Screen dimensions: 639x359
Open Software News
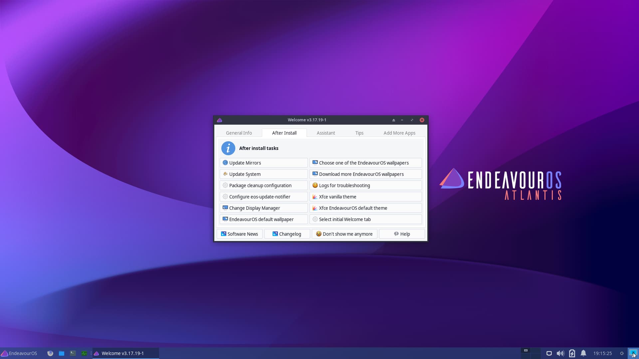coord(240,234)
